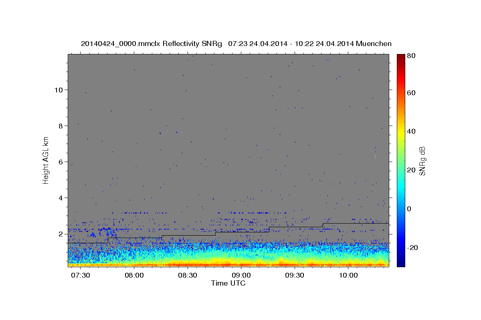Click the 08:00 time tick label

click(134, 276)
